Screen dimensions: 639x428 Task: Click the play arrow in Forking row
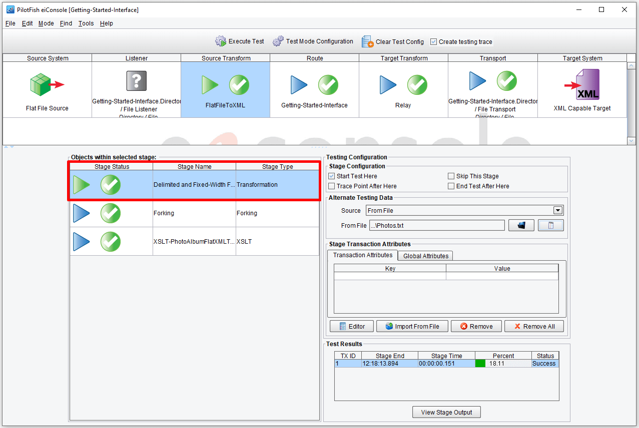pyautogui.click(x=82, y=213)
